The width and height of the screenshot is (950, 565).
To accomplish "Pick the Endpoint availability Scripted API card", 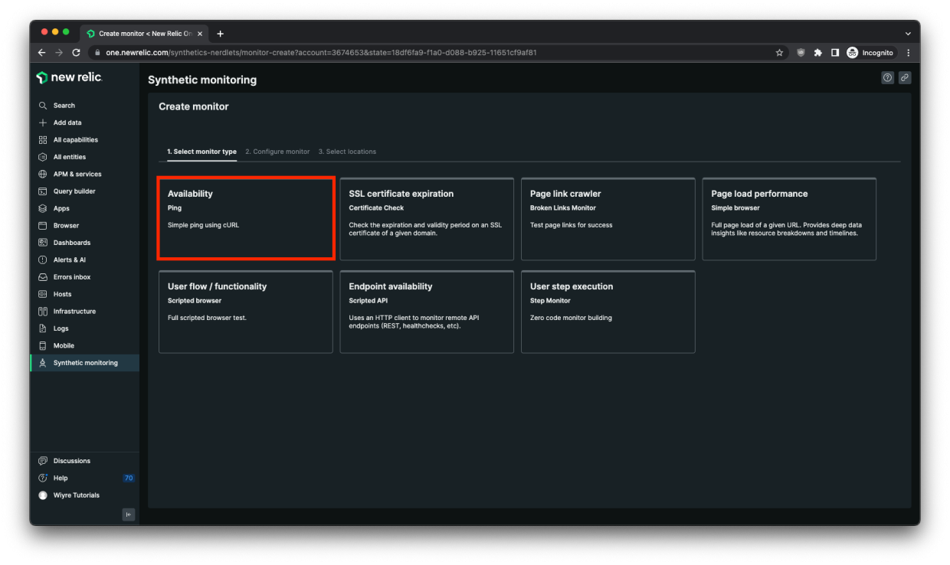I will 427,312.
